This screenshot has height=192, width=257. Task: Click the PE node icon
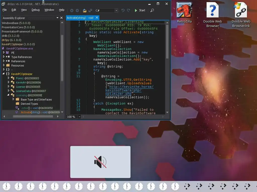pyautogui.click(x=7, y=52)
